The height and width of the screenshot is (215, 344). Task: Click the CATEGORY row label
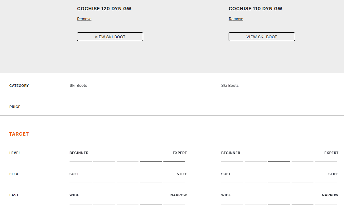click(19, 86)
